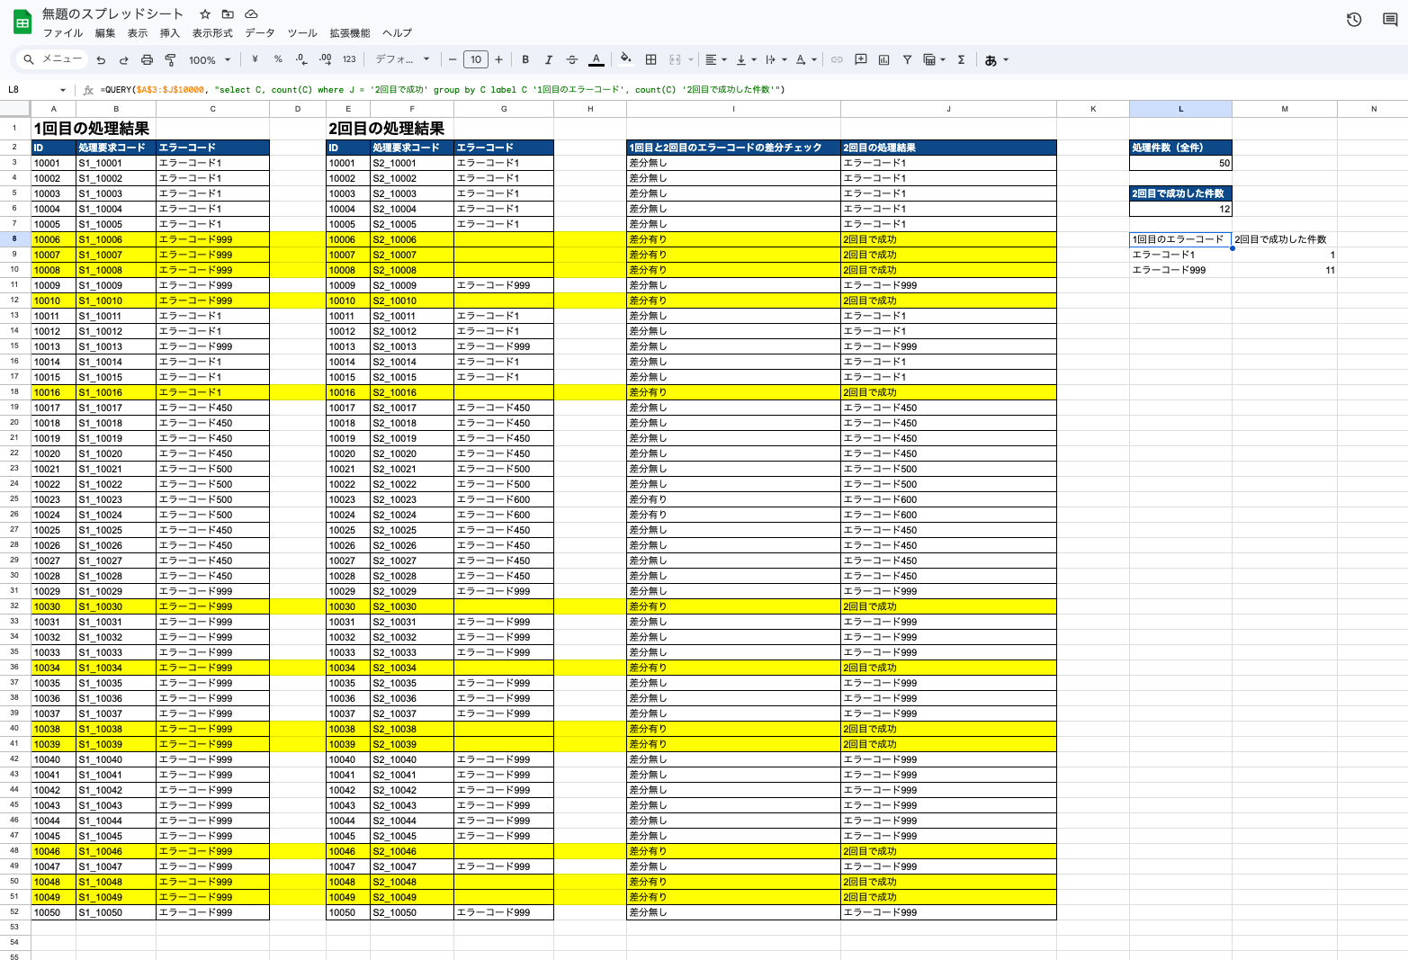1408x960 pixels.
Task: Open the 表示形式 menu
Action: [212, 33]
